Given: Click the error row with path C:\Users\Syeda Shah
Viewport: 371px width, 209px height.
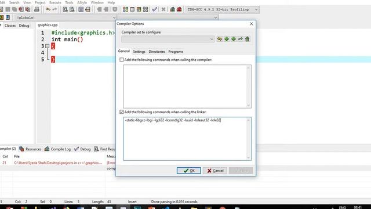Looking at the screenshot, I should point(58,163).
